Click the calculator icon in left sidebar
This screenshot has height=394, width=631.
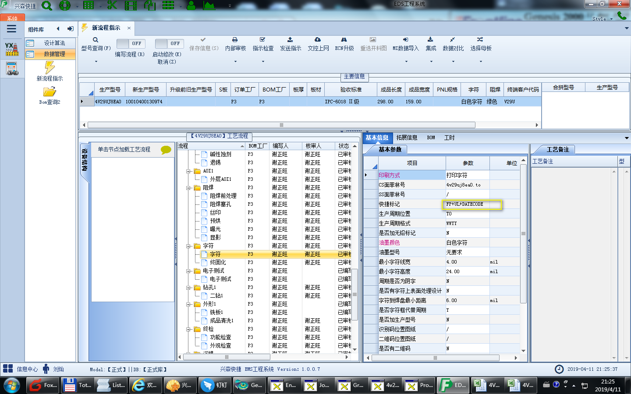[12, 69]
